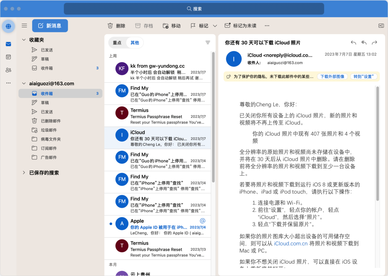The height and width of the screenshot is (276, 388).
Task: Select the Delete icon in the toolbar
Action: pyautogui.click(x=110, y=25)
